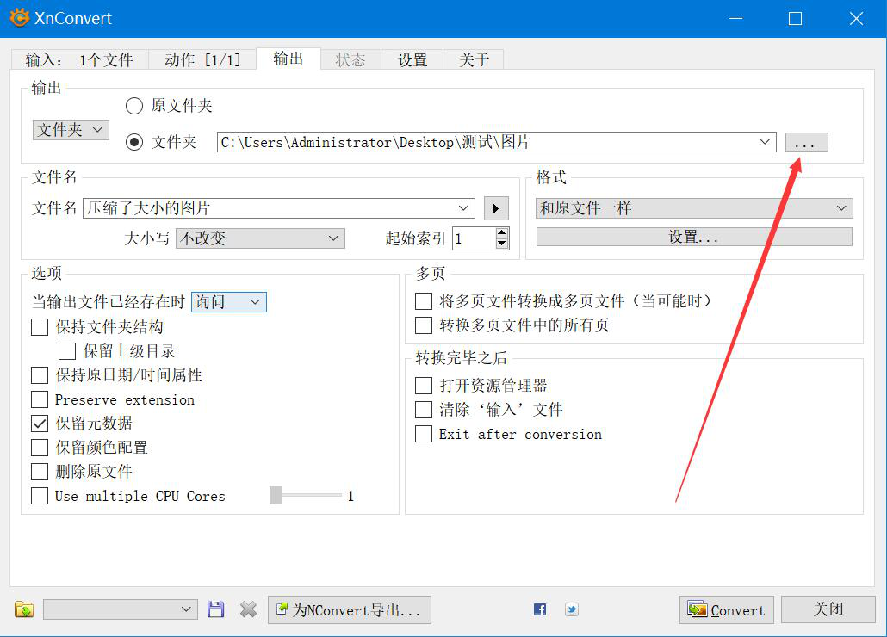Switch to the 动作 [1/1] tab
The image size is (887, 637).
(x=202, y=60)
